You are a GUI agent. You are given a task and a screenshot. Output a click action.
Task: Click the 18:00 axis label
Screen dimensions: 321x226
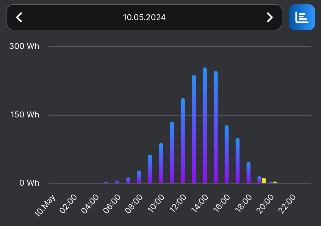pyautogui.click(x=243, y=203)
